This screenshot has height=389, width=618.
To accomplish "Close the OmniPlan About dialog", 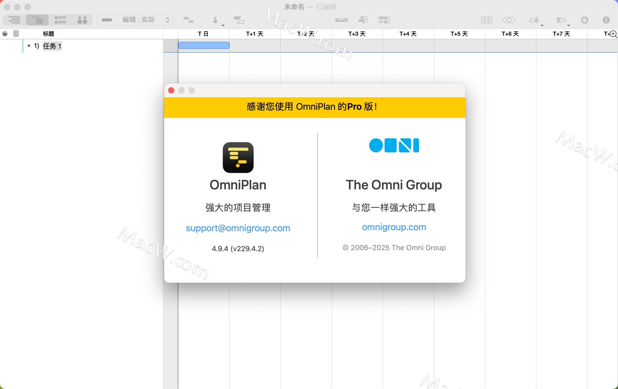I will click(x=171, y=91).
